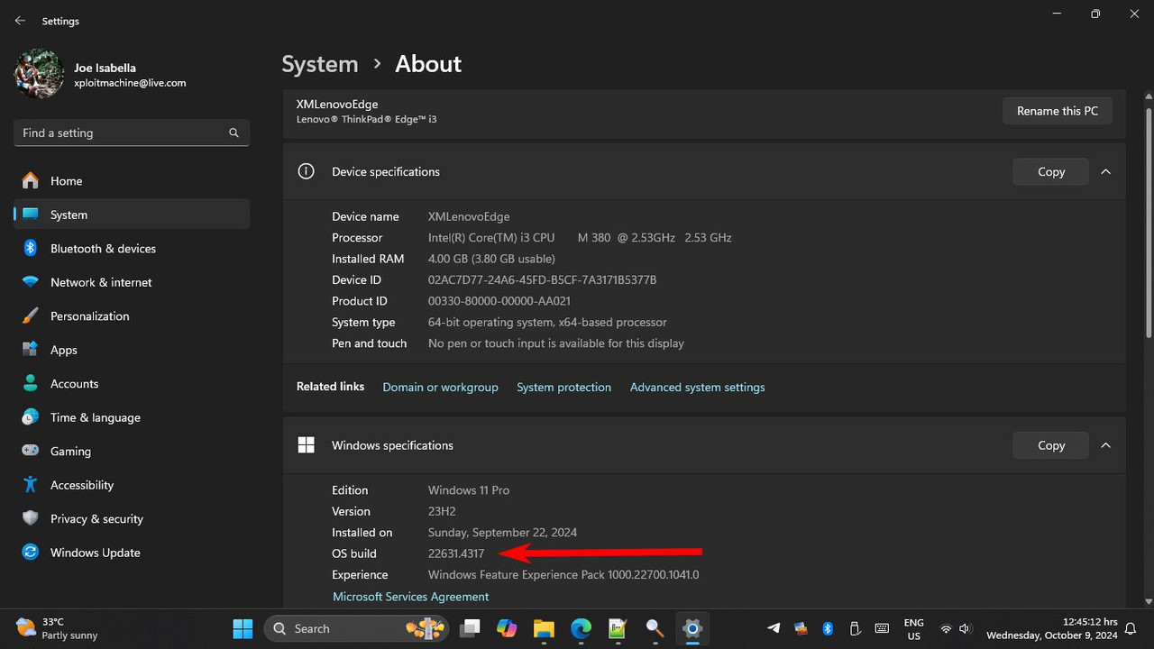Open the Windows Start menu

point(243,628)
